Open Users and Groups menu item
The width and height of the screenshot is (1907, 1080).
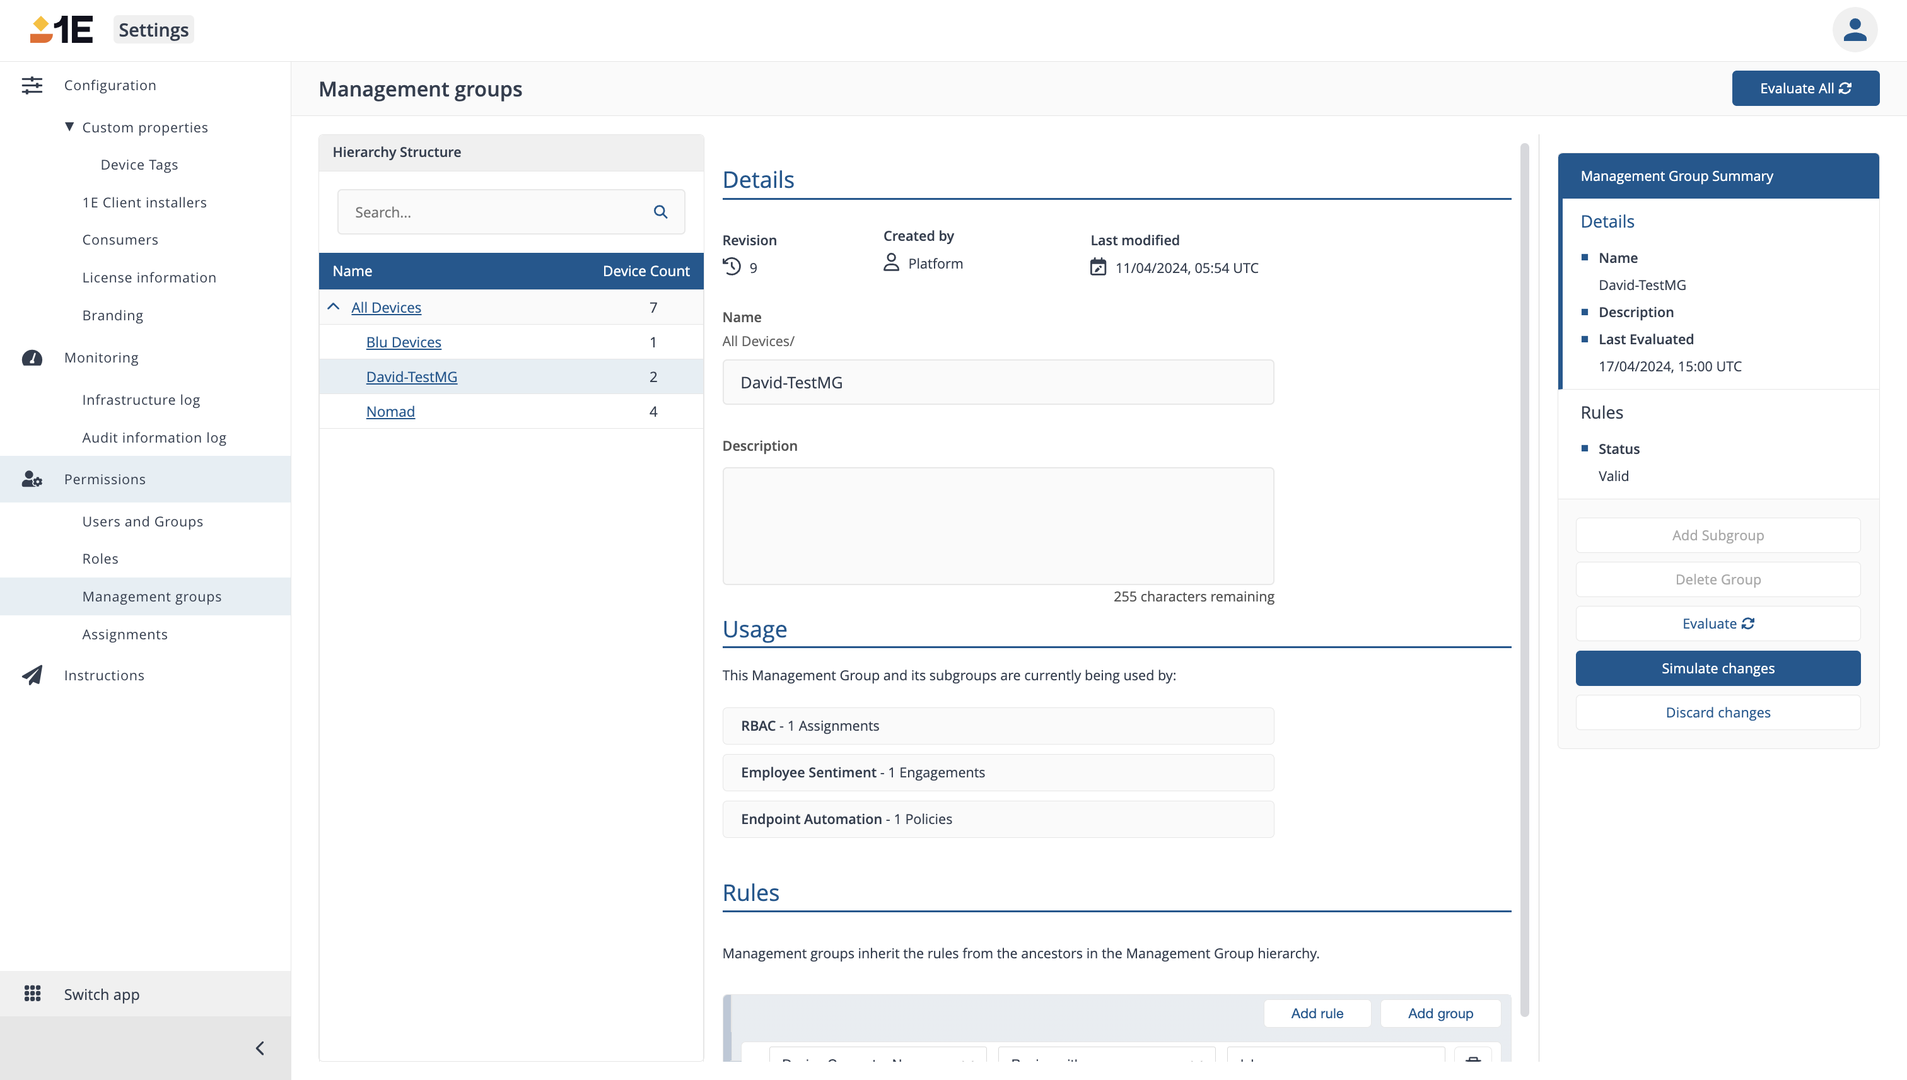pyautogui.click(x=143, y=521)
